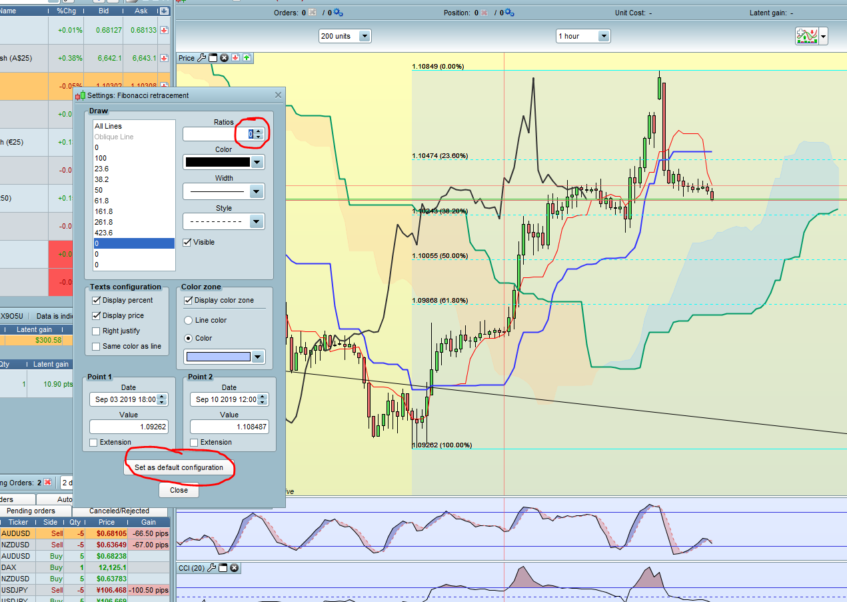847x602 pixels.
Task: Cancel all pending orders red X icon
Action: (x=47, y=482)
